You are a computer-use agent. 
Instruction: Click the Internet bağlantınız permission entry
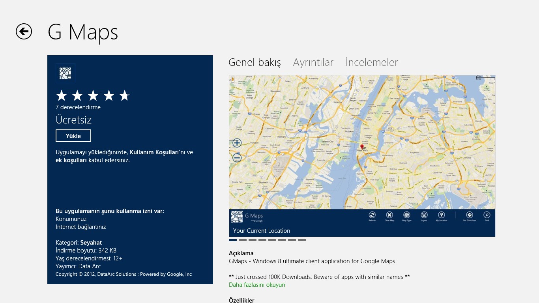[81, 227]
